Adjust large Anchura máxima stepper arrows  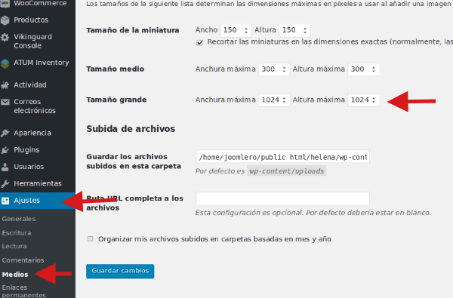point(285,100)
